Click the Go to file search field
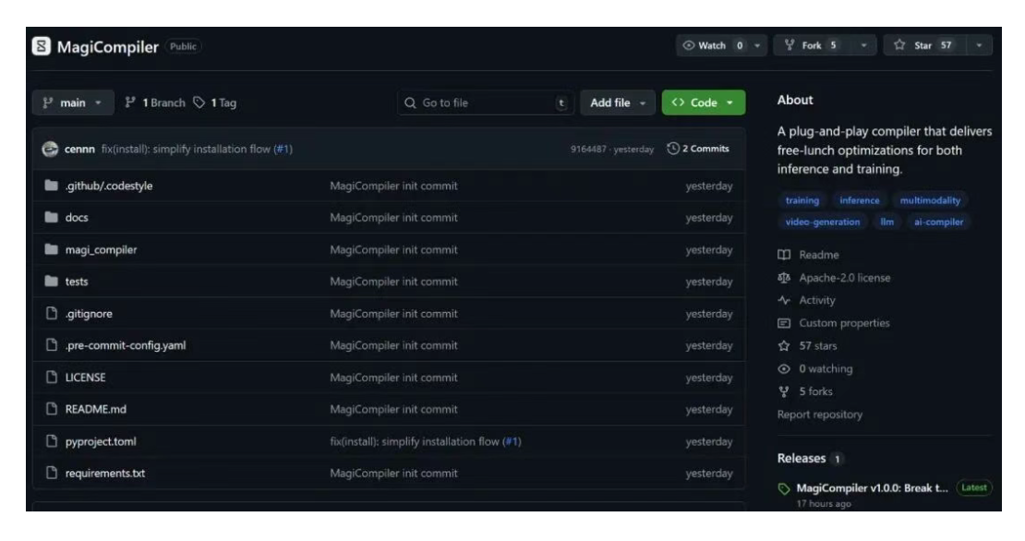The height and width of the screenshot is (541, 1025). point(483,102)
